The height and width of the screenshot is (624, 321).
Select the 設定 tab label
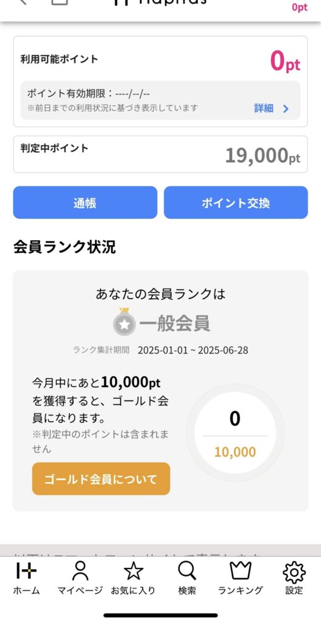click(x=294, y=590)
